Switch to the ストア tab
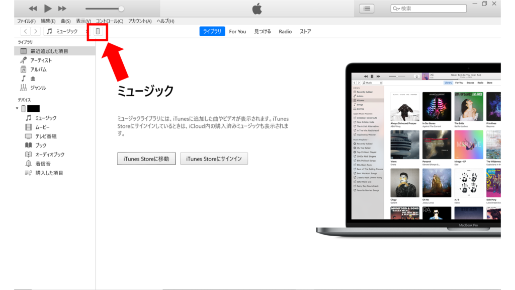Viewport: 515px width, 290px height. pos(305,32)
